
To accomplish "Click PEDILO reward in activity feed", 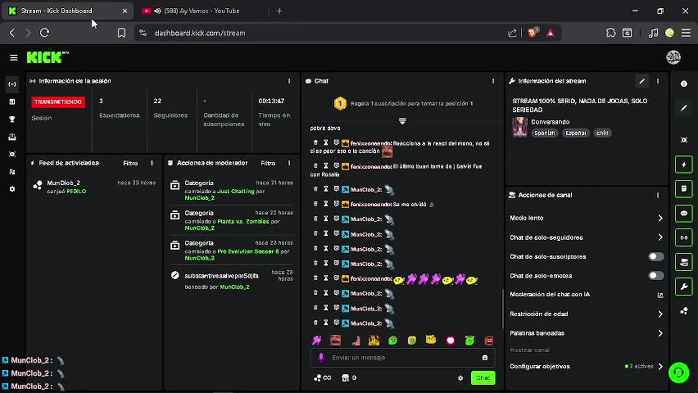I will pyautogui.click(x=76, y=192).
